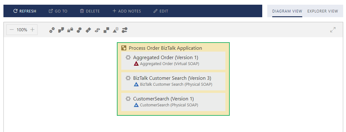Viewport: 346px width, 132px height.
Task: Select BizTalk Customer Search (Version 3) node
Action: [173, 81]
